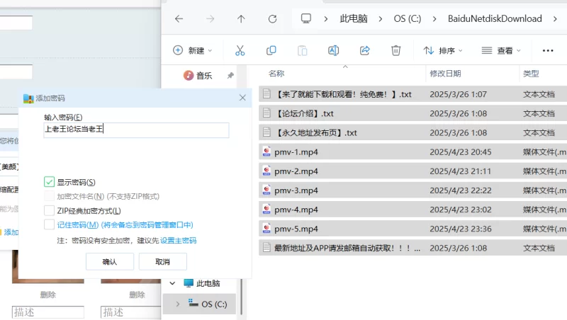
Task: Go up one folder level
Action: click(x=241, y=19)
